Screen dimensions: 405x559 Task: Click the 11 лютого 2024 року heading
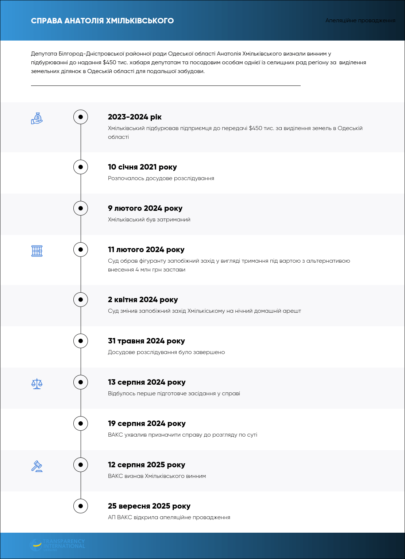coord(146,250)
